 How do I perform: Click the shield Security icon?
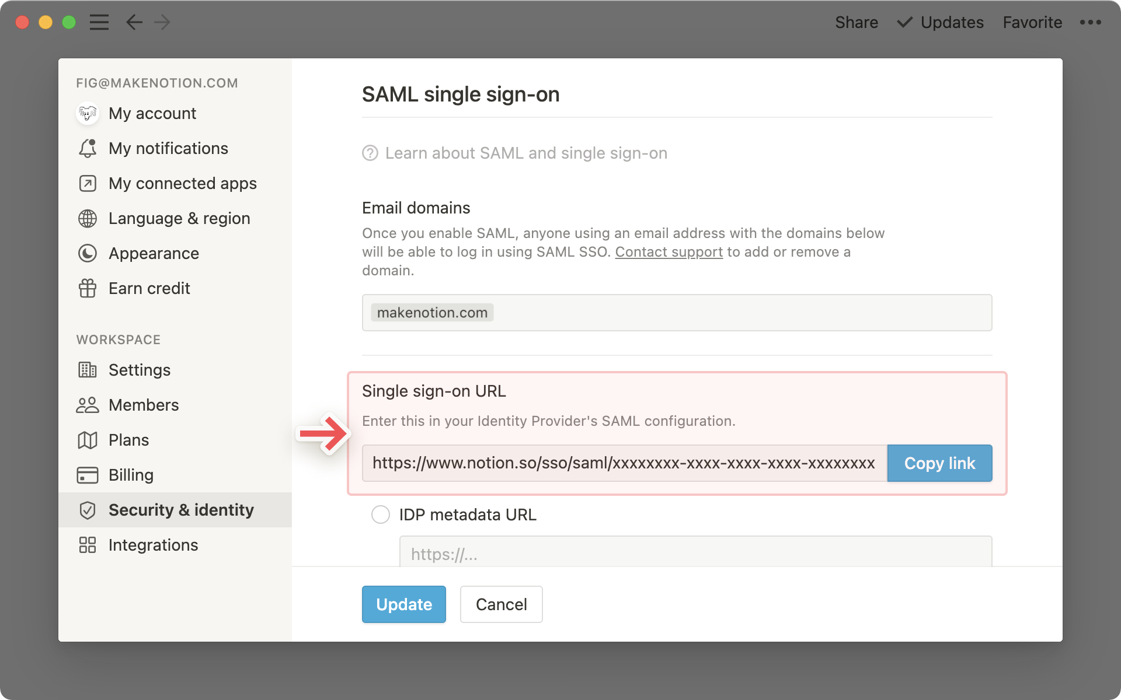tap(88, 510)
